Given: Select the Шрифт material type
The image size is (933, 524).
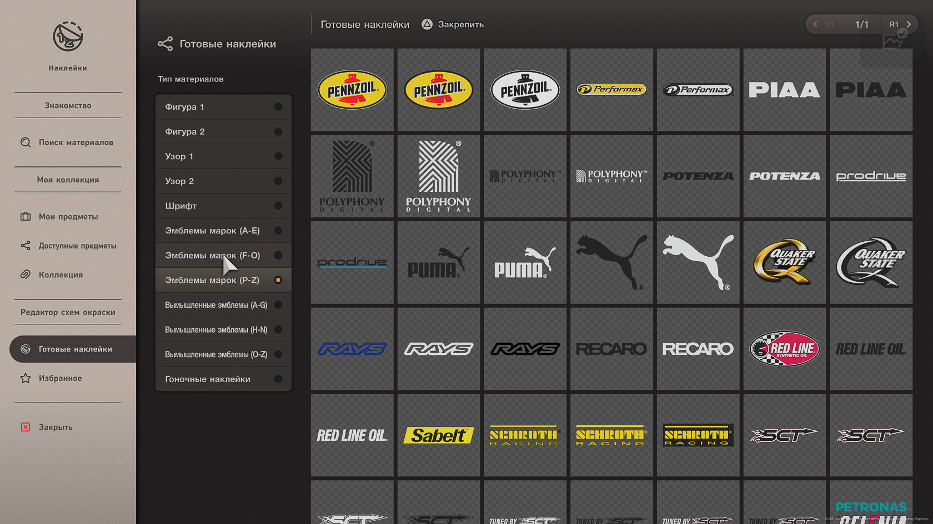Looking at the screenshot, I should 223,206.
